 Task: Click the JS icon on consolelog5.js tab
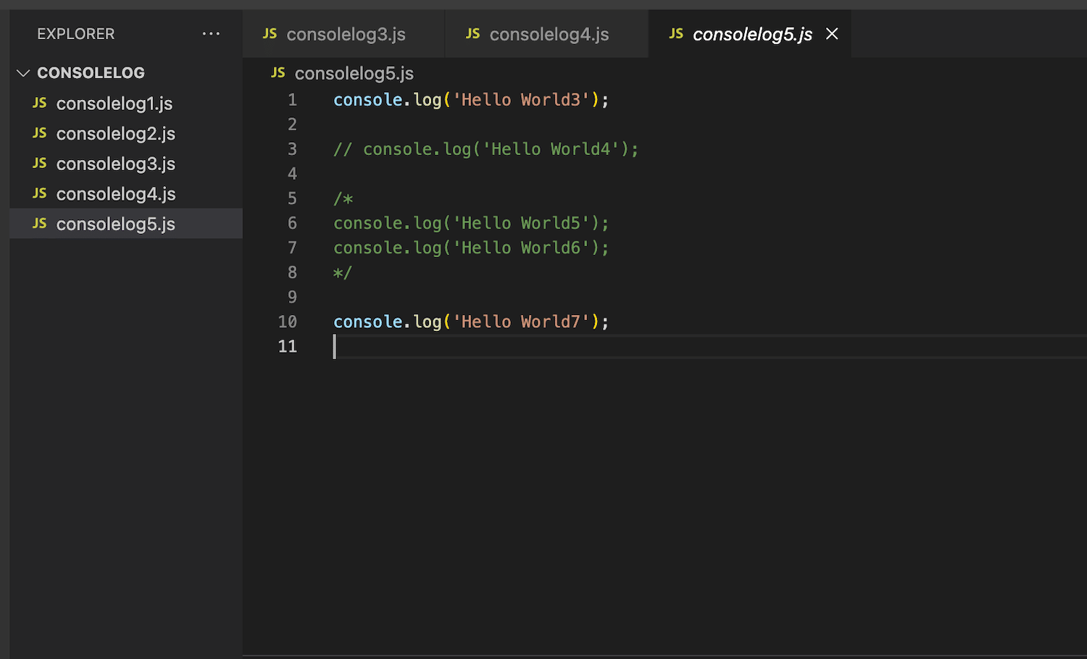tap(676, 33)
